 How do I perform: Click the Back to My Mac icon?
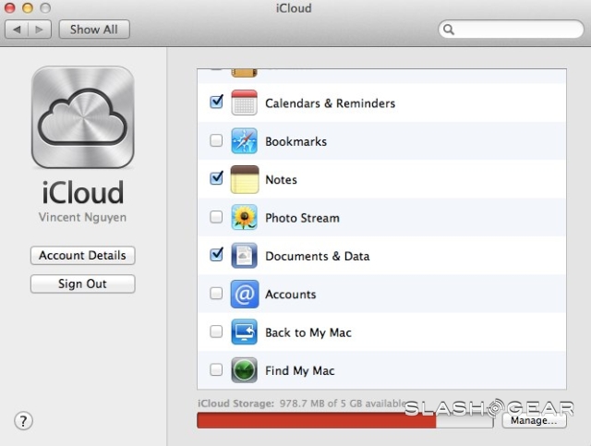tap(244, 332)
